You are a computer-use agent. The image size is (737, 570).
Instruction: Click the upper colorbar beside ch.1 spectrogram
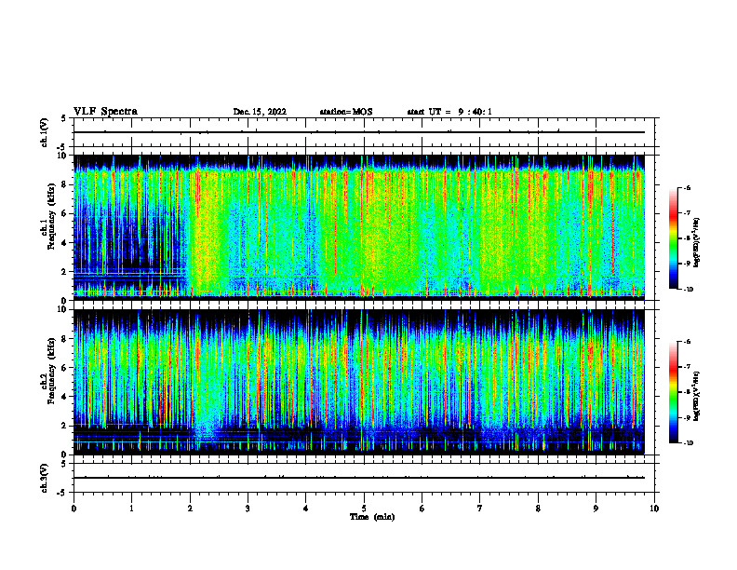point(674,238)
